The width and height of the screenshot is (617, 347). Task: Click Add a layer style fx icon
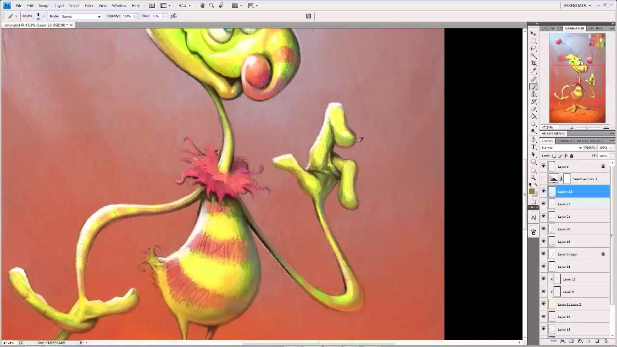[563, 341]
